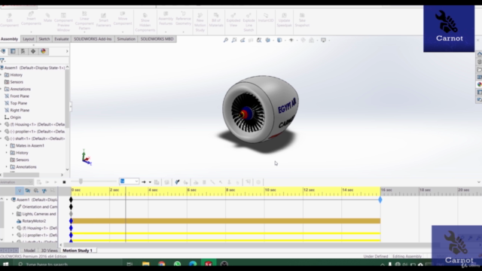Click Zoom to Fit magnifier icon
482x271 pixels.
pyautogui.click(x=226, y=40)
